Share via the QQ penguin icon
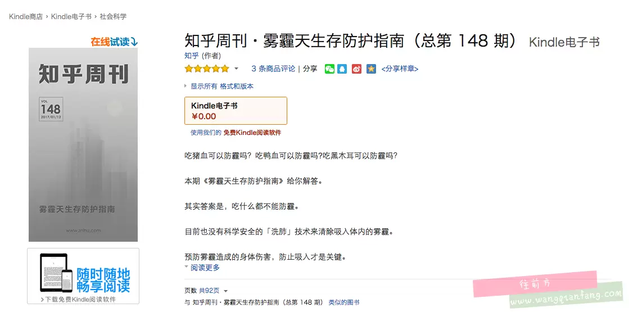 point(342,69)
